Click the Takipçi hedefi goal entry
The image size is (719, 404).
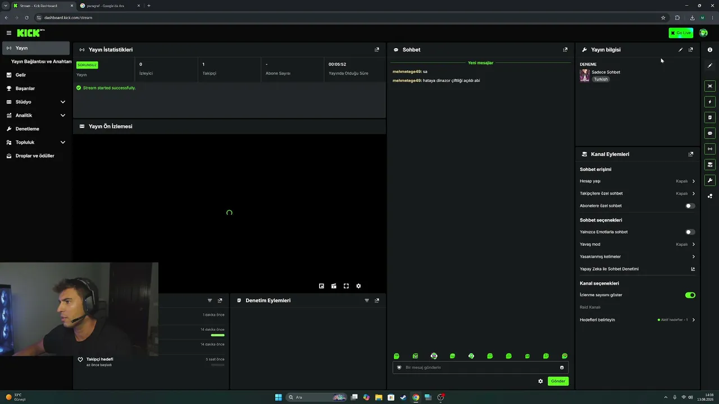tap(152, 361)
